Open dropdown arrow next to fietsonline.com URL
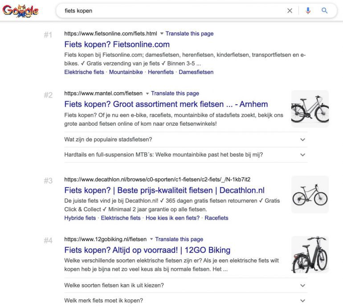Screen dimensions: 343x307 pyautogui.click(x=162, y=33)
